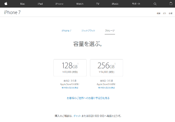Click 出荷日: 3-5 週 under 256GB
The image size is (175, 122).
(x=107, y=81)
